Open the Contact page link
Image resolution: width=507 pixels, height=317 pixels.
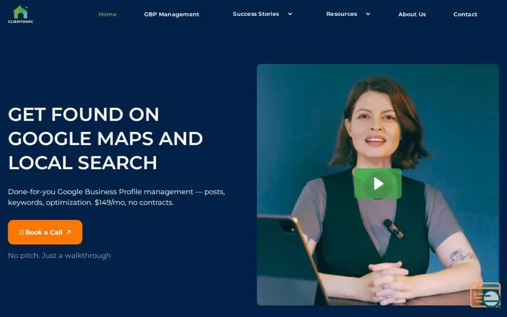[465, 14]
